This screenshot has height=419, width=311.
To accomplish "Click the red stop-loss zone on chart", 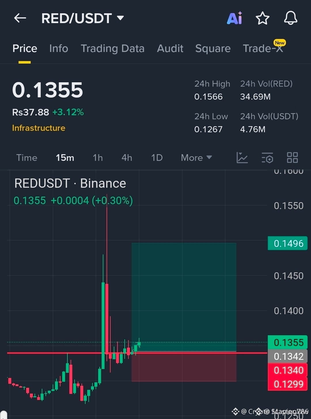I will click(x=184, y=367).
